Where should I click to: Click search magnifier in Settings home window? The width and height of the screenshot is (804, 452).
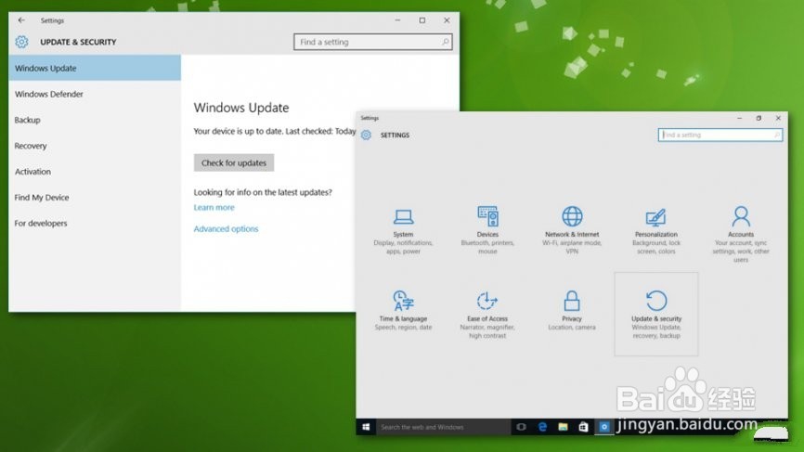click(776, 135)
